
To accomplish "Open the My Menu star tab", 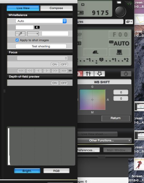I will coord(100,74).
